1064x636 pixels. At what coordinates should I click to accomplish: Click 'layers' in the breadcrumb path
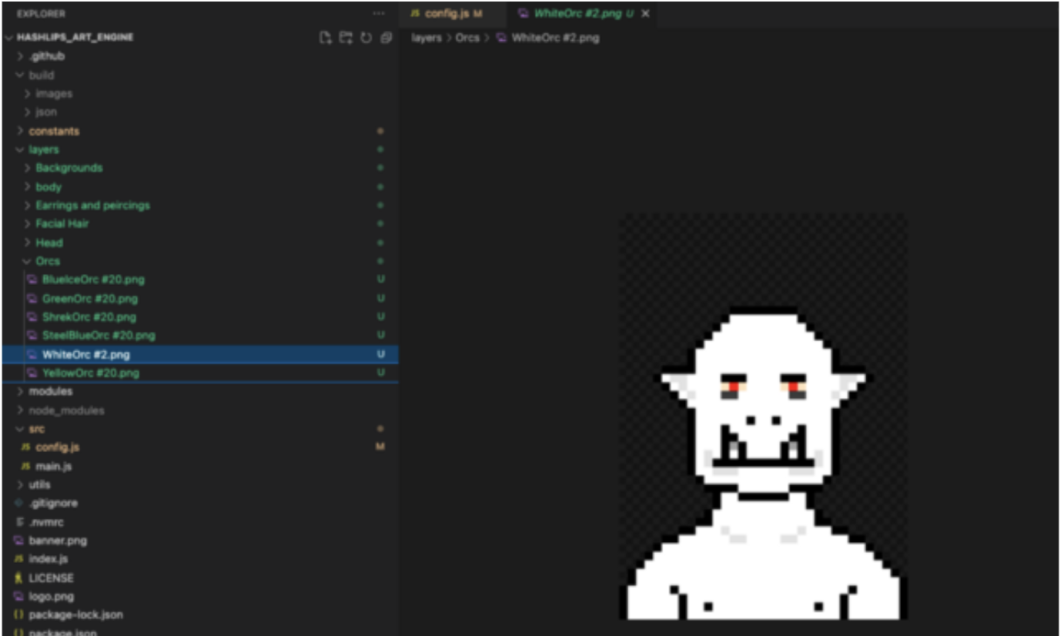[427, 37]
